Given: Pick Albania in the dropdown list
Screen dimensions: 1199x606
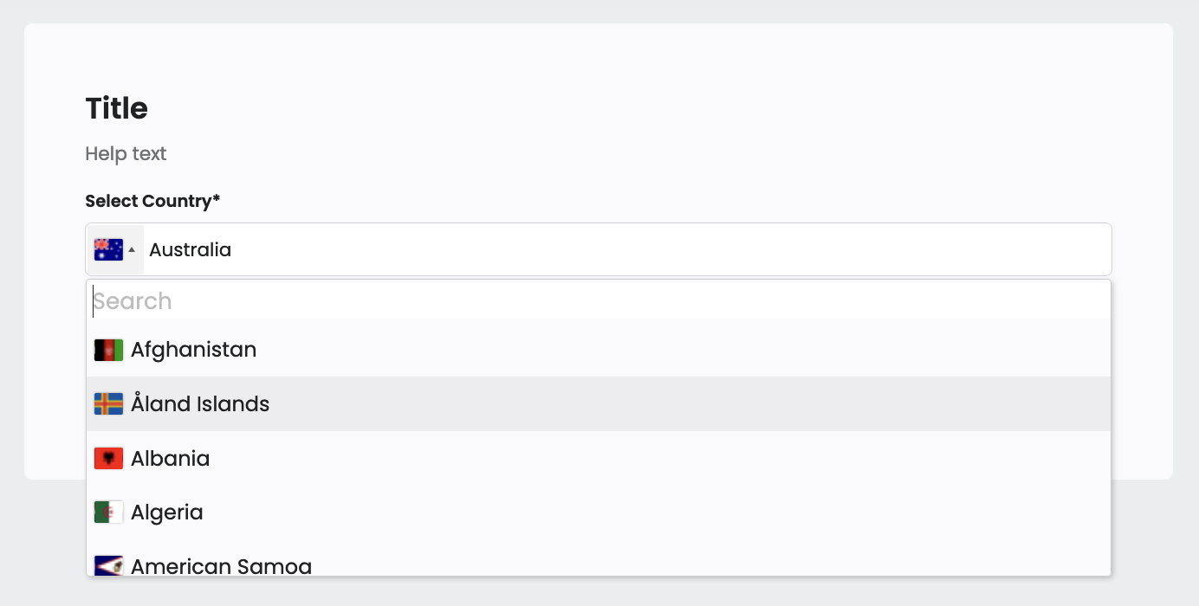Looking at the screenshot, I should [x=171, y=459].
